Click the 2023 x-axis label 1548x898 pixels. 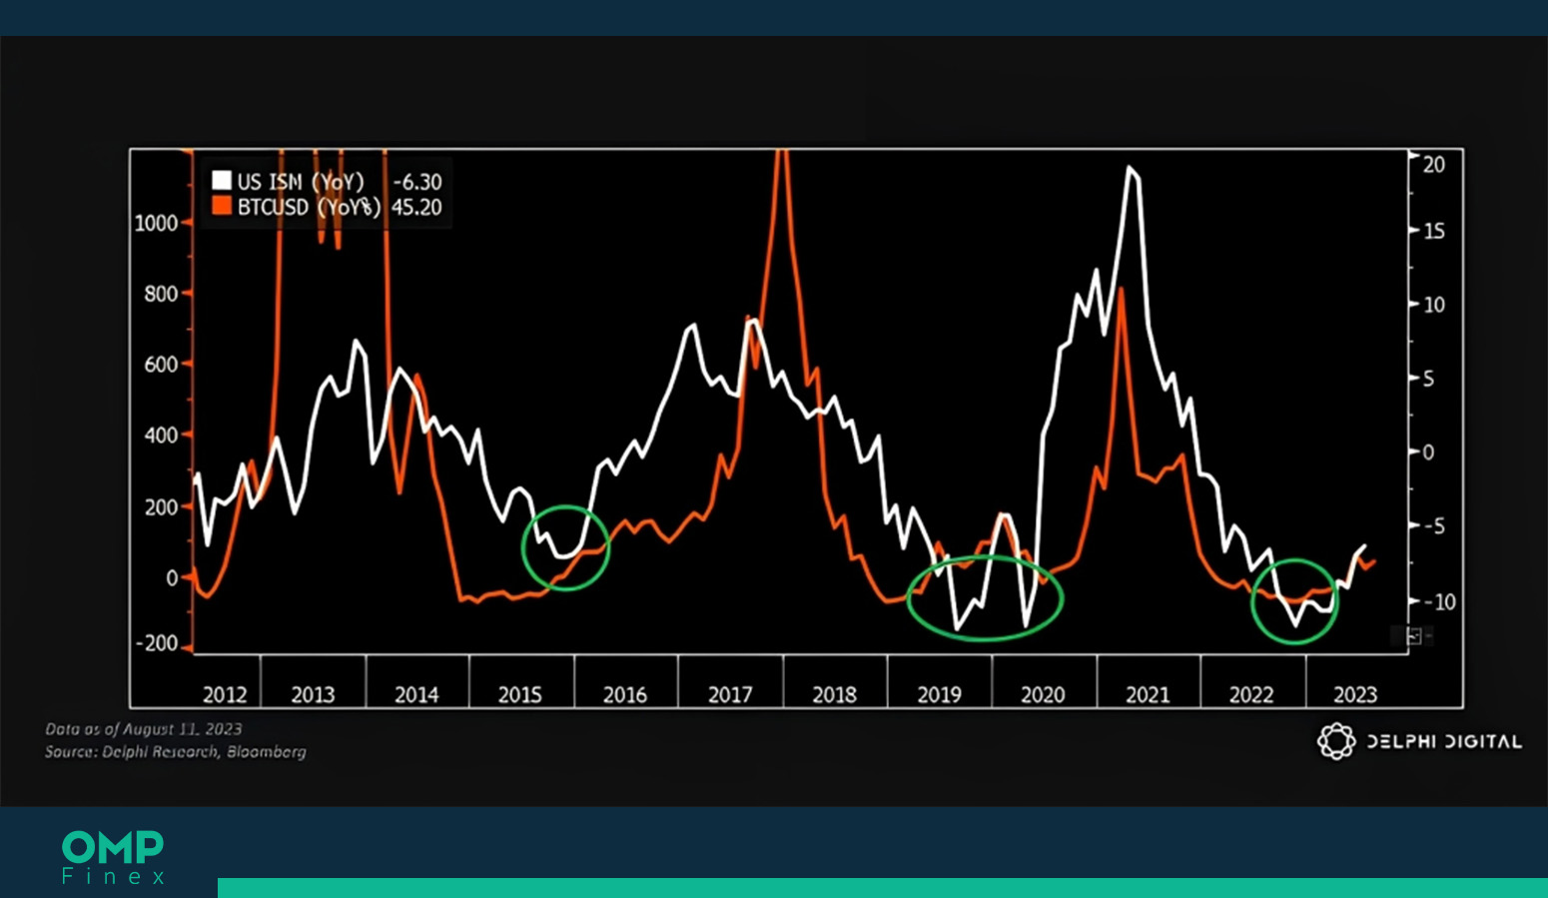coord(1355,694)
